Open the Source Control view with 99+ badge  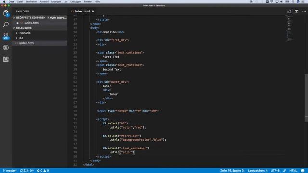[x=6, y=37]
